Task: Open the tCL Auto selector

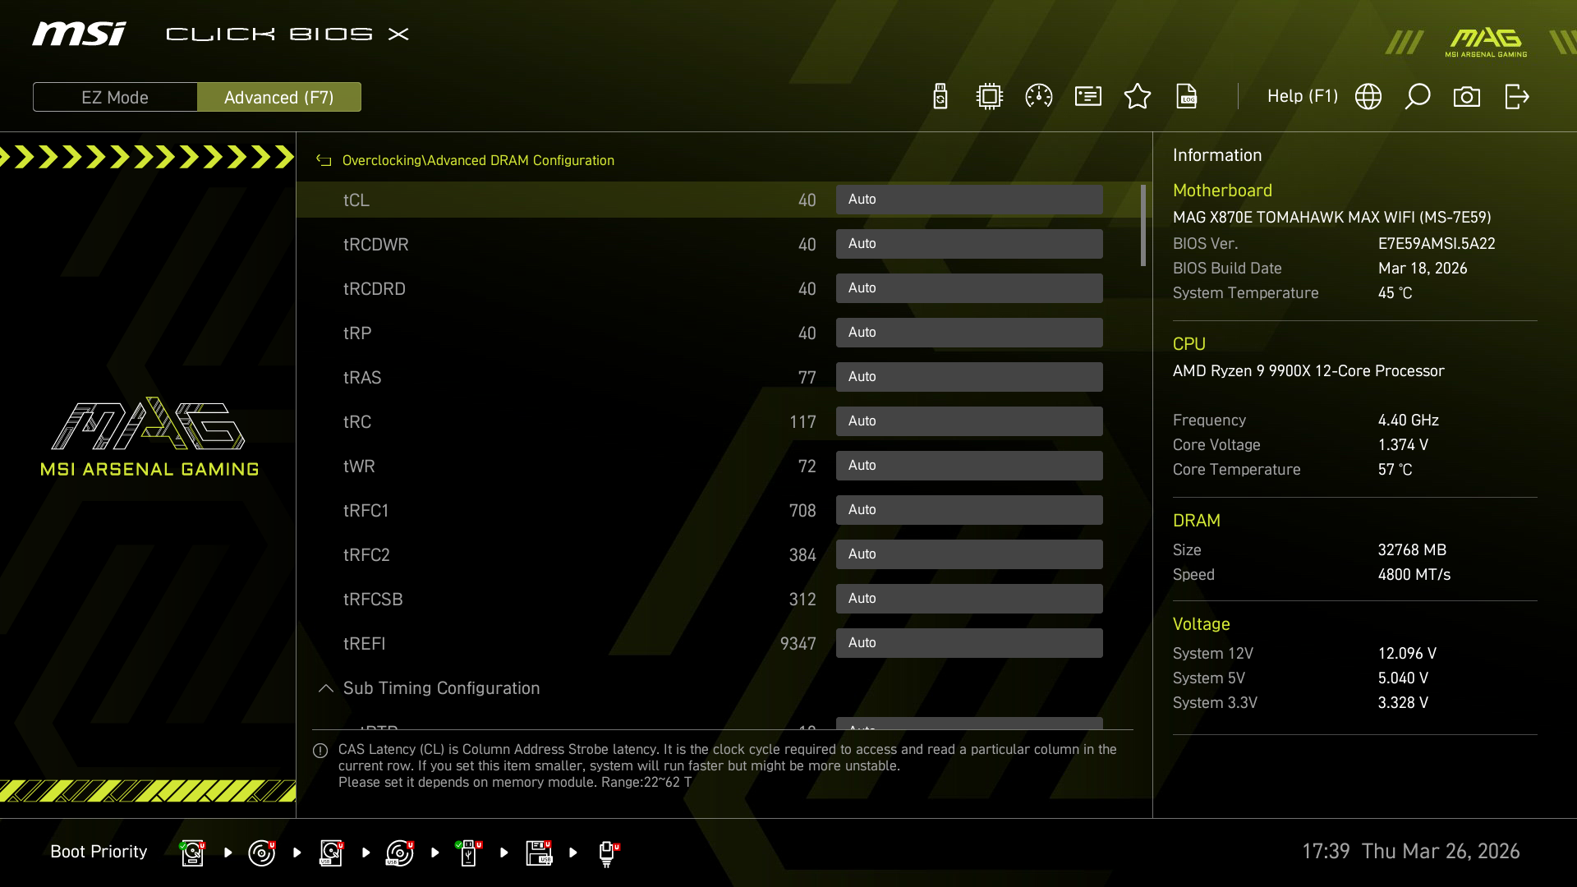Action: pos(969,199)
